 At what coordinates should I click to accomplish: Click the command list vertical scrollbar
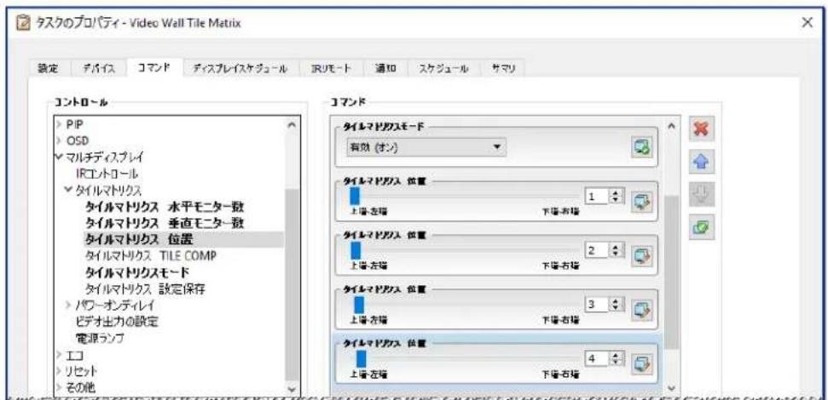pyautogui.click(x=670, y=271)
